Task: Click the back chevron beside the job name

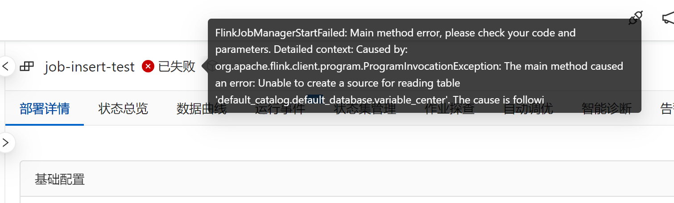Action: [6, 67]
